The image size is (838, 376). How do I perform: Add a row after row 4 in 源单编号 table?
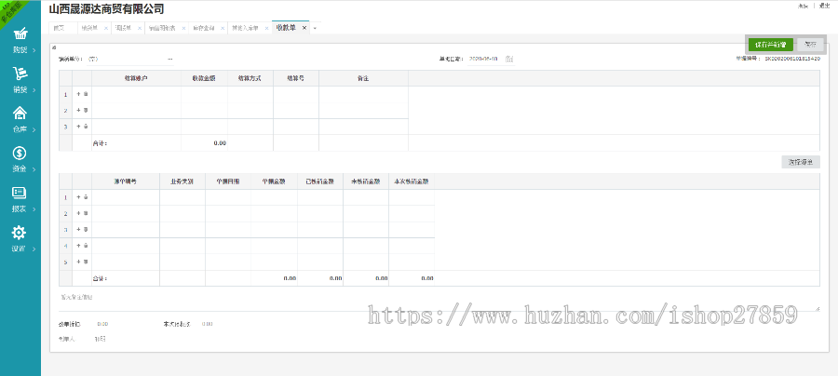tap(78, 245)
